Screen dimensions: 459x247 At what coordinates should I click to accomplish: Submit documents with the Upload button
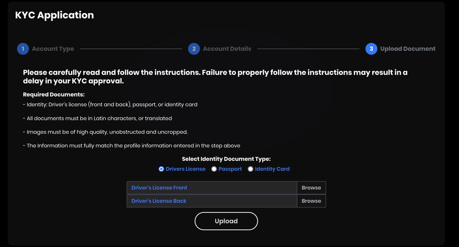pos(226,221)
